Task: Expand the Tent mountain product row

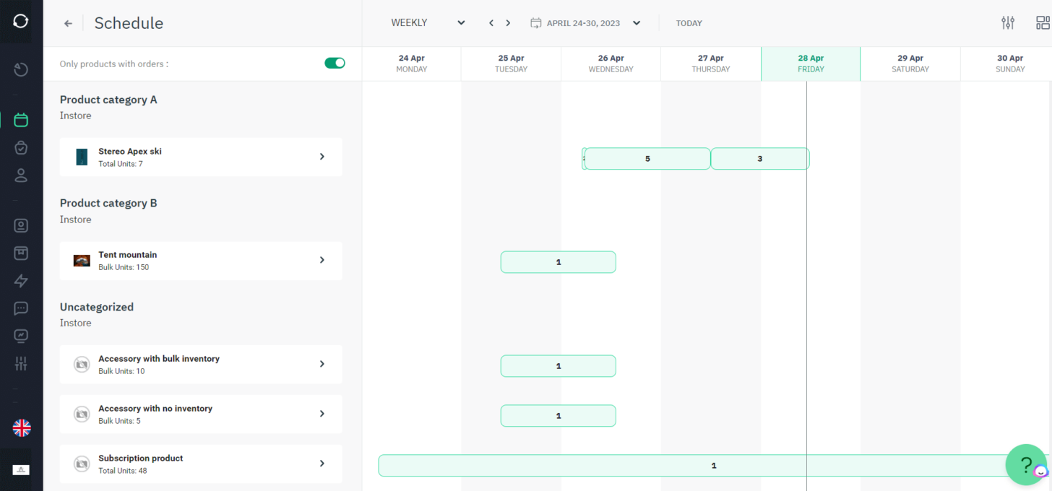Action: [322, 260]
